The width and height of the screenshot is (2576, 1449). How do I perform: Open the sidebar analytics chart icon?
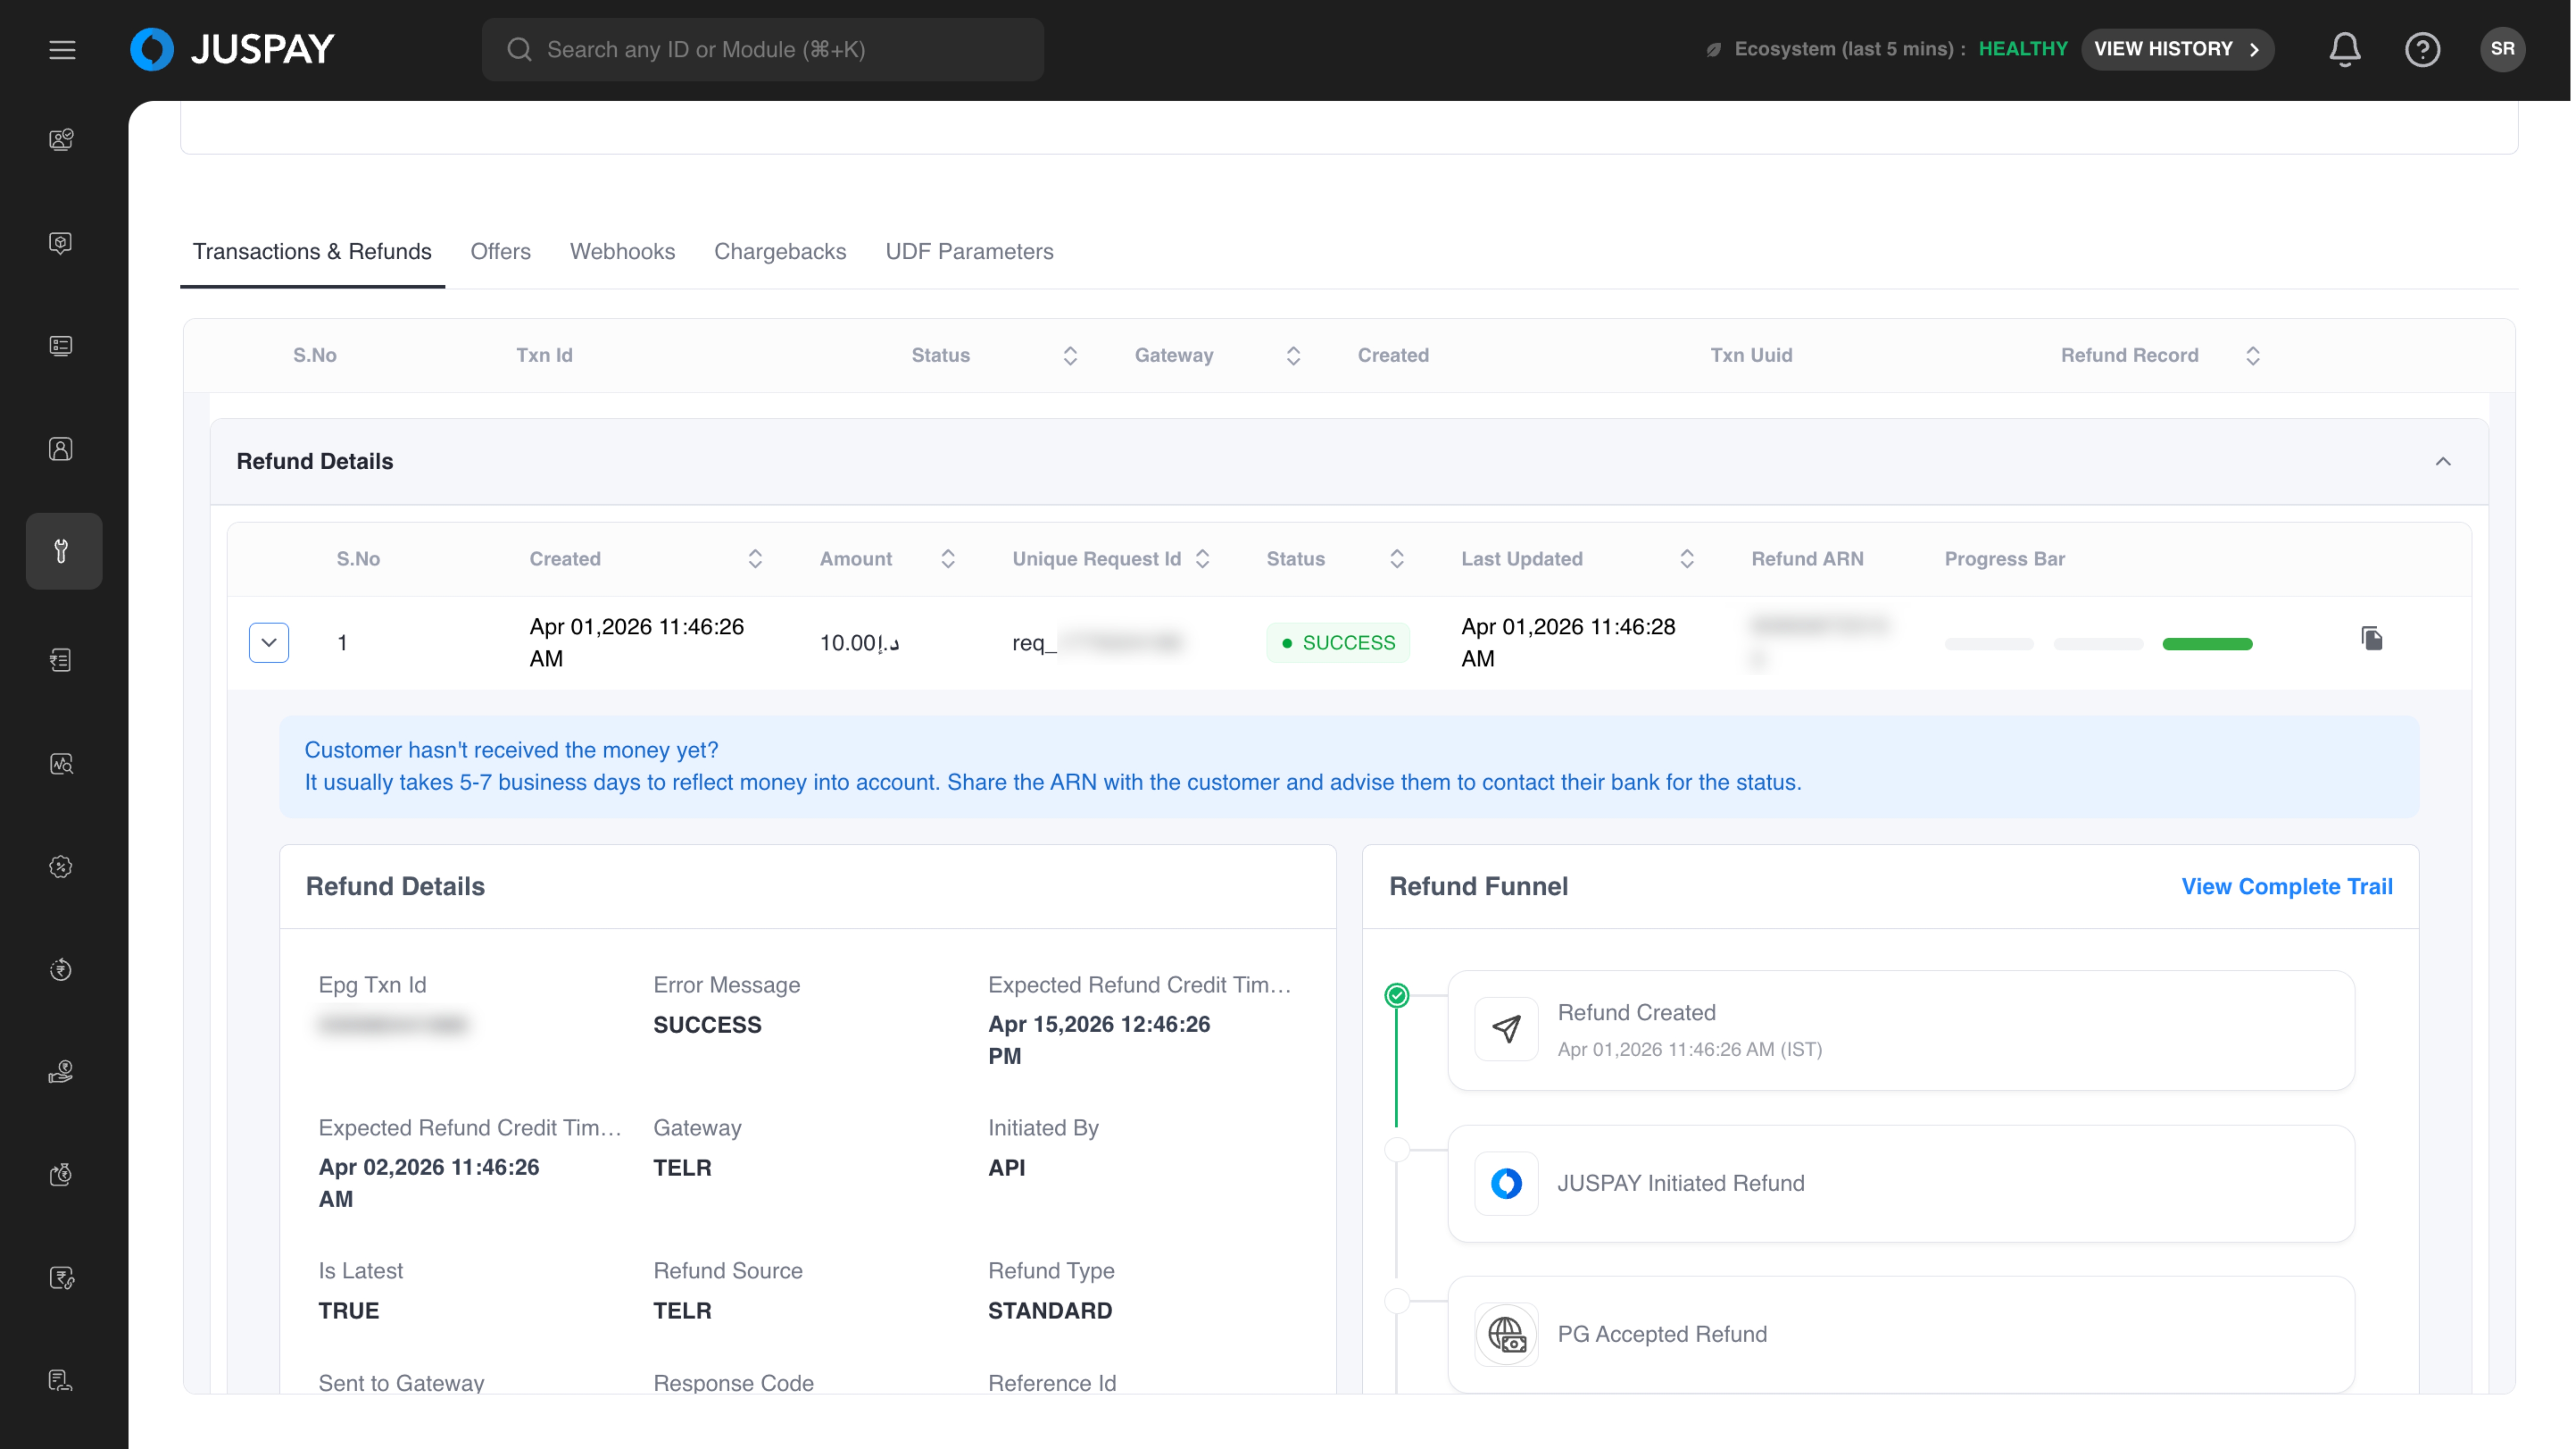(x=61, y=764)
